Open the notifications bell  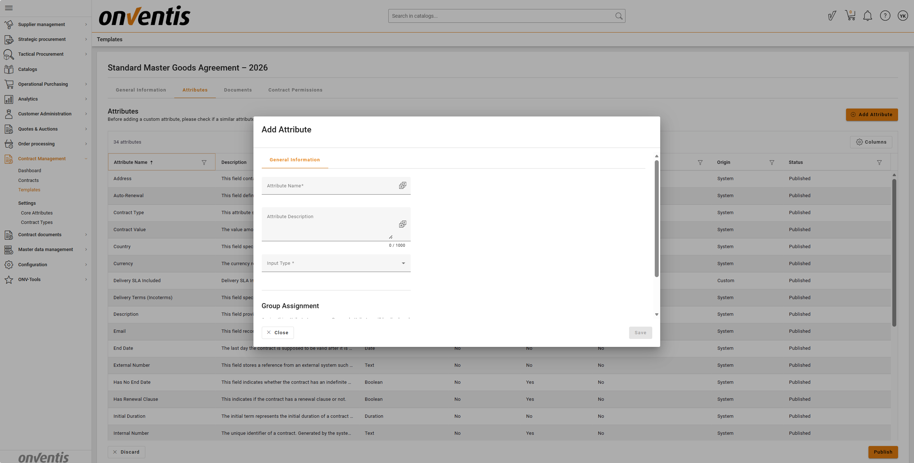[867, 16]
